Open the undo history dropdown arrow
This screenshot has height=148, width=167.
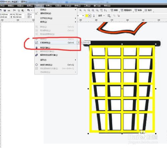click(x=32, y=10)
